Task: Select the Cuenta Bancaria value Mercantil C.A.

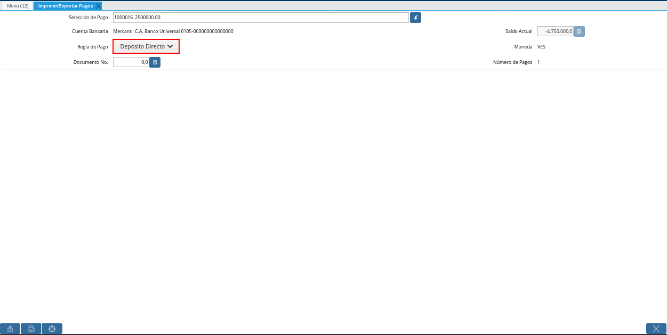Action: point(173,31)
